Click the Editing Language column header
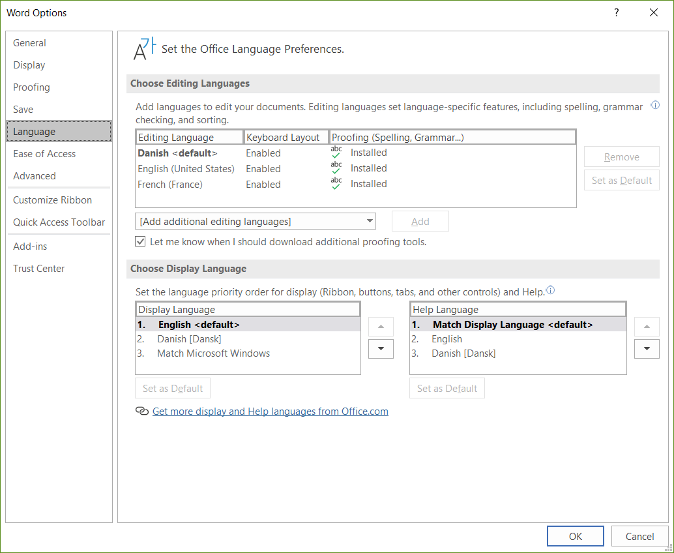 coord(190,137)
